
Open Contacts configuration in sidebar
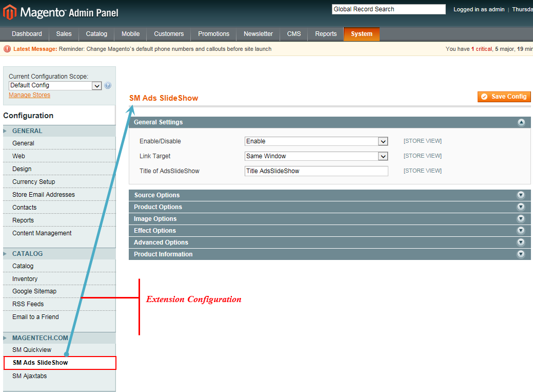pos(59,208)
